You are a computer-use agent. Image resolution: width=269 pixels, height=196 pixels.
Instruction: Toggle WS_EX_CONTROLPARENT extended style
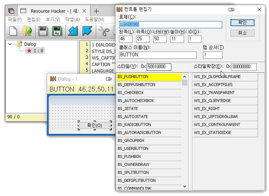(x=225, y=124)
